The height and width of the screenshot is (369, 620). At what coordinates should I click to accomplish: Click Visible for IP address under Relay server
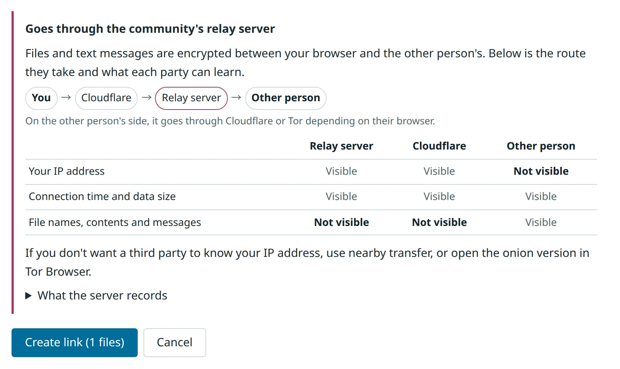click(341, 171)
